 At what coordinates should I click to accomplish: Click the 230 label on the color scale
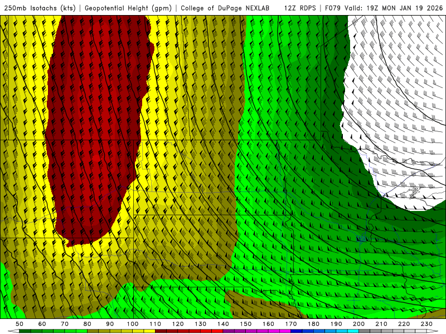coord(426,324)
